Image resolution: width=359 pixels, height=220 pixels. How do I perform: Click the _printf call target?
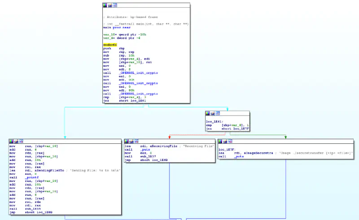pos(32,177)
